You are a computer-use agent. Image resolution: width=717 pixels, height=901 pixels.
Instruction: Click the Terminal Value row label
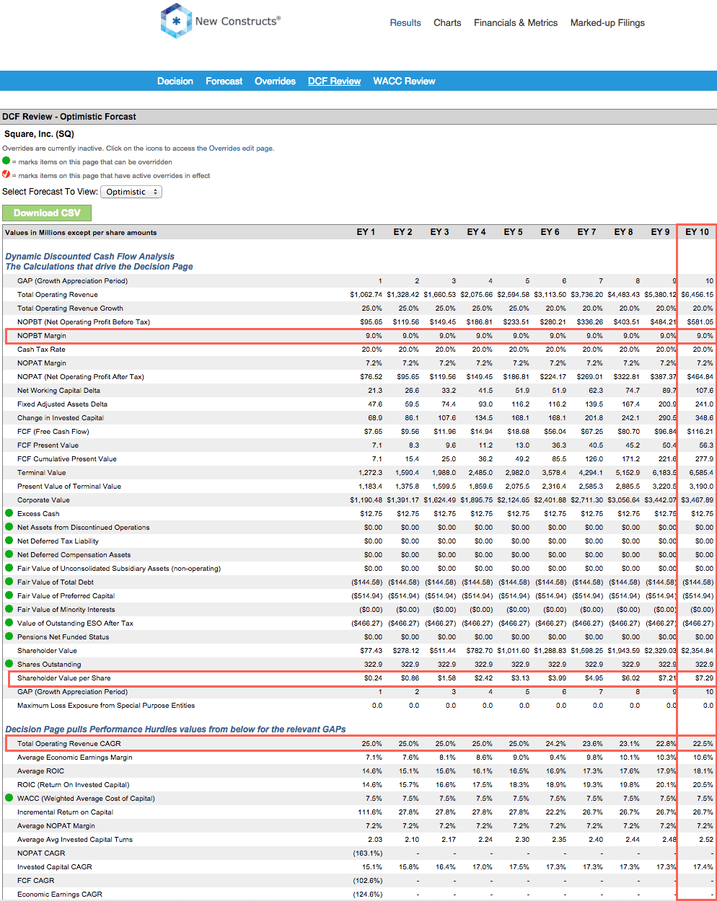42,472
